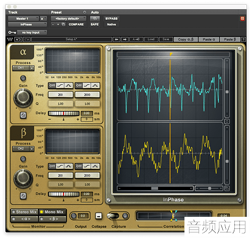Image resolution: width=252 pixels, height=239 pixels.
Task: Click the COMPARE button
Action: 76,24
